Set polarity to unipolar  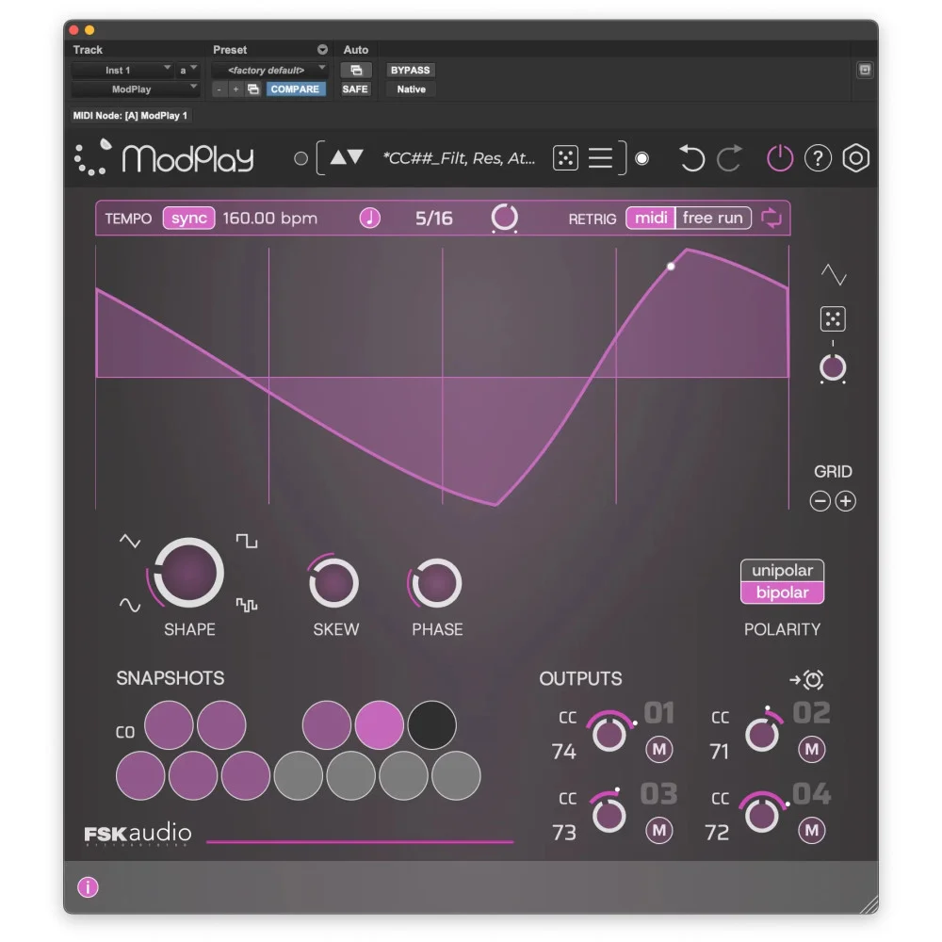click(782, 570)
